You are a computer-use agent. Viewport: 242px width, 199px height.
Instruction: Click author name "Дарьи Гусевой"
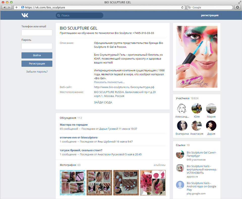pyautogui.click(x=108, y=129)
